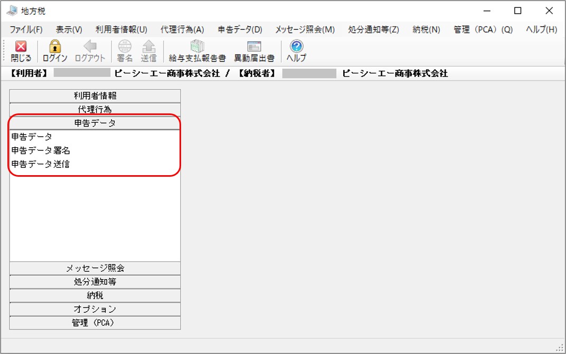The height and width of the screenshot is (354, 566).
Task: Open the ファイル(F) menu
Action: (26, 30)
